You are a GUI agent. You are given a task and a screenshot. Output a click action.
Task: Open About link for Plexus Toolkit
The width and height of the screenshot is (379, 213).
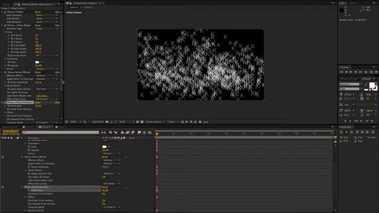57,12
